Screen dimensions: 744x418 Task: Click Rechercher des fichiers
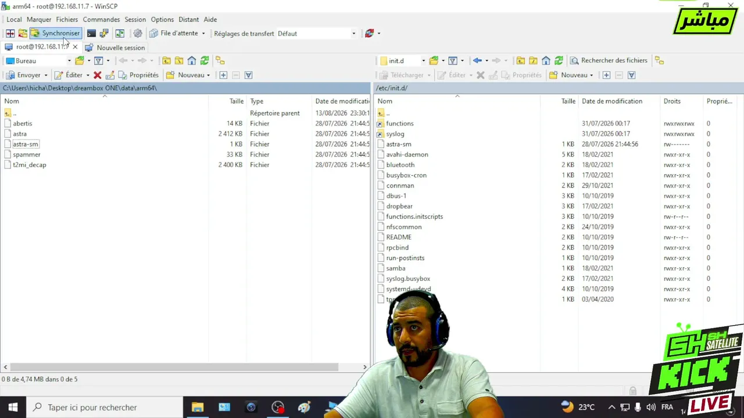click(x=609, y=60)
